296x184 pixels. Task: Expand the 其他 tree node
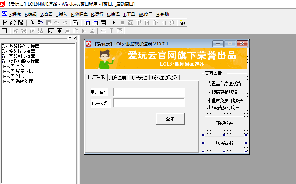click(x=5, y=66)
